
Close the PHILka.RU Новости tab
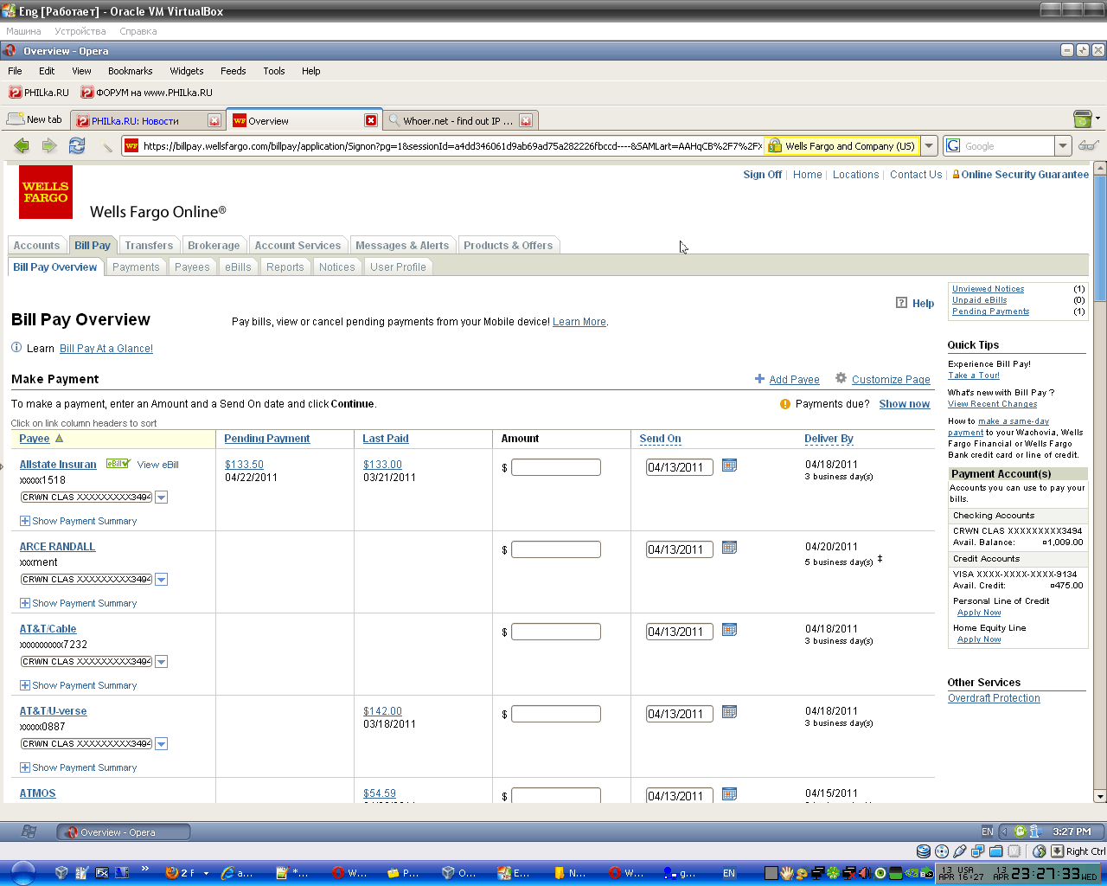214,120
